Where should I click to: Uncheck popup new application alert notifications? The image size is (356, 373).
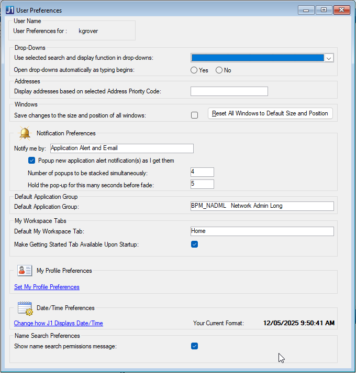(x=32, y=161)
